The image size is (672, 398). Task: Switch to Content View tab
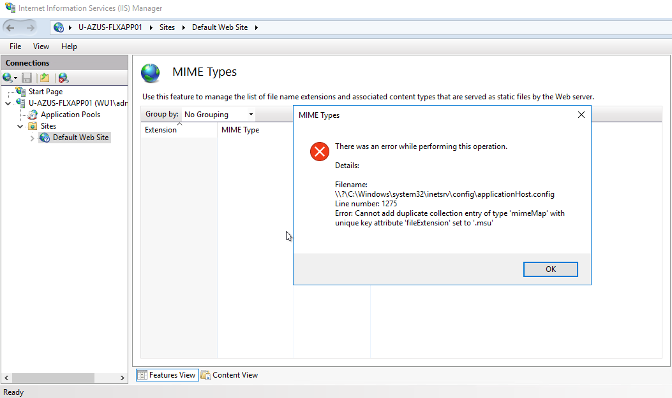(x=229, y=375)
